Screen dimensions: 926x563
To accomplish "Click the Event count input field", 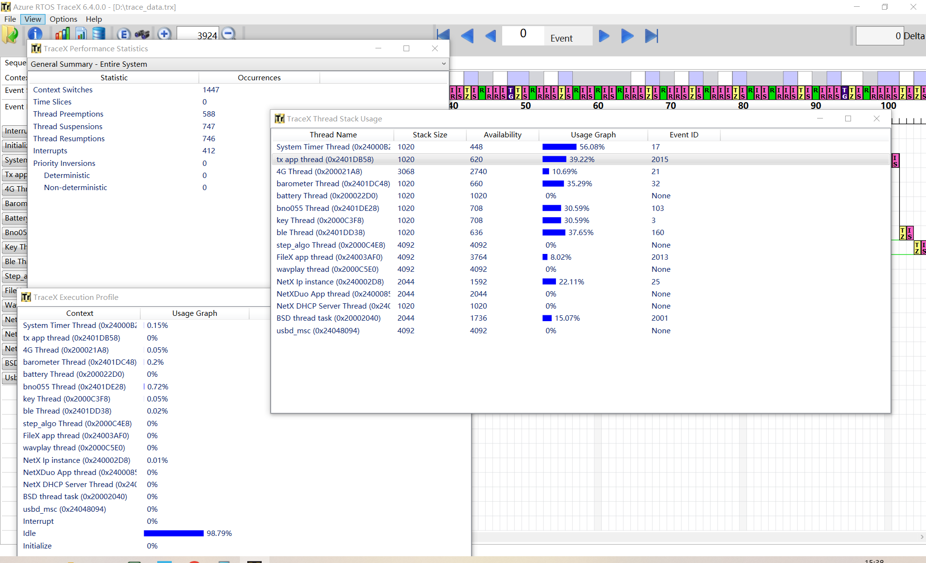I will tap(523, 34).
